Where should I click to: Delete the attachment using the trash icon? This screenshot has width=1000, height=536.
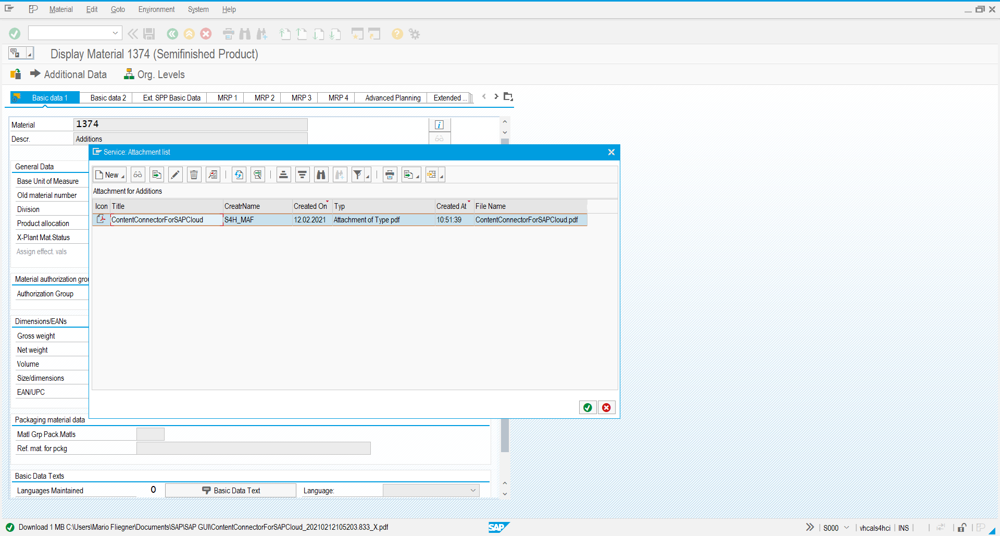click(x=194, y=174)
